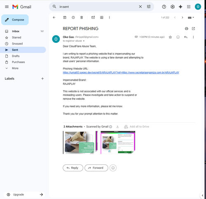
Task: Print all with printer icon
Action: [187, 28]
